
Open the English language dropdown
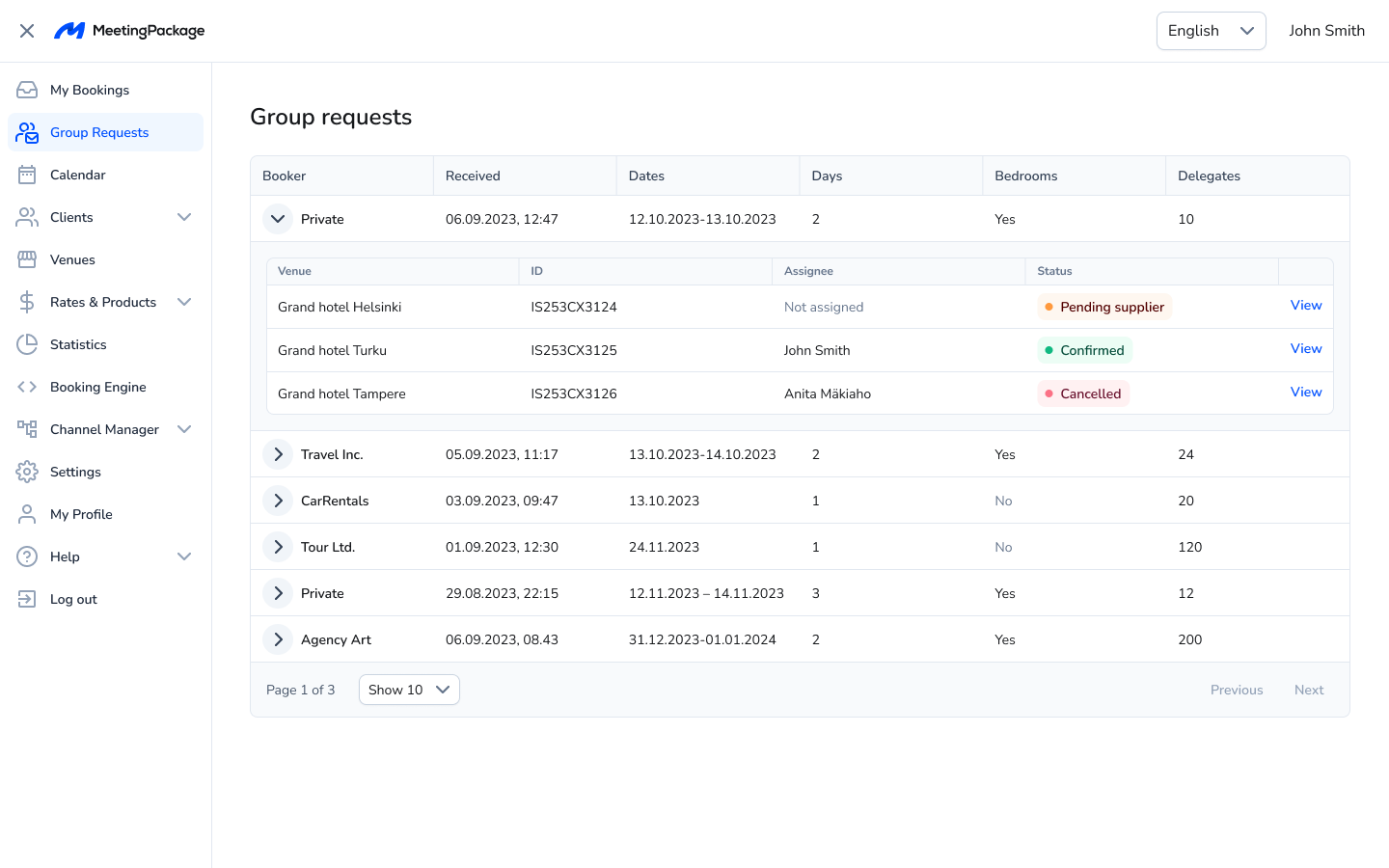(1211, 31)
